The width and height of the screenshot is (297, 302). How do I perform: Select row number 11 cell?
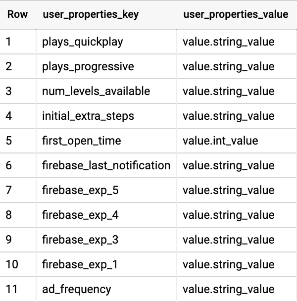pyautogui.click(x=18, y=289)
